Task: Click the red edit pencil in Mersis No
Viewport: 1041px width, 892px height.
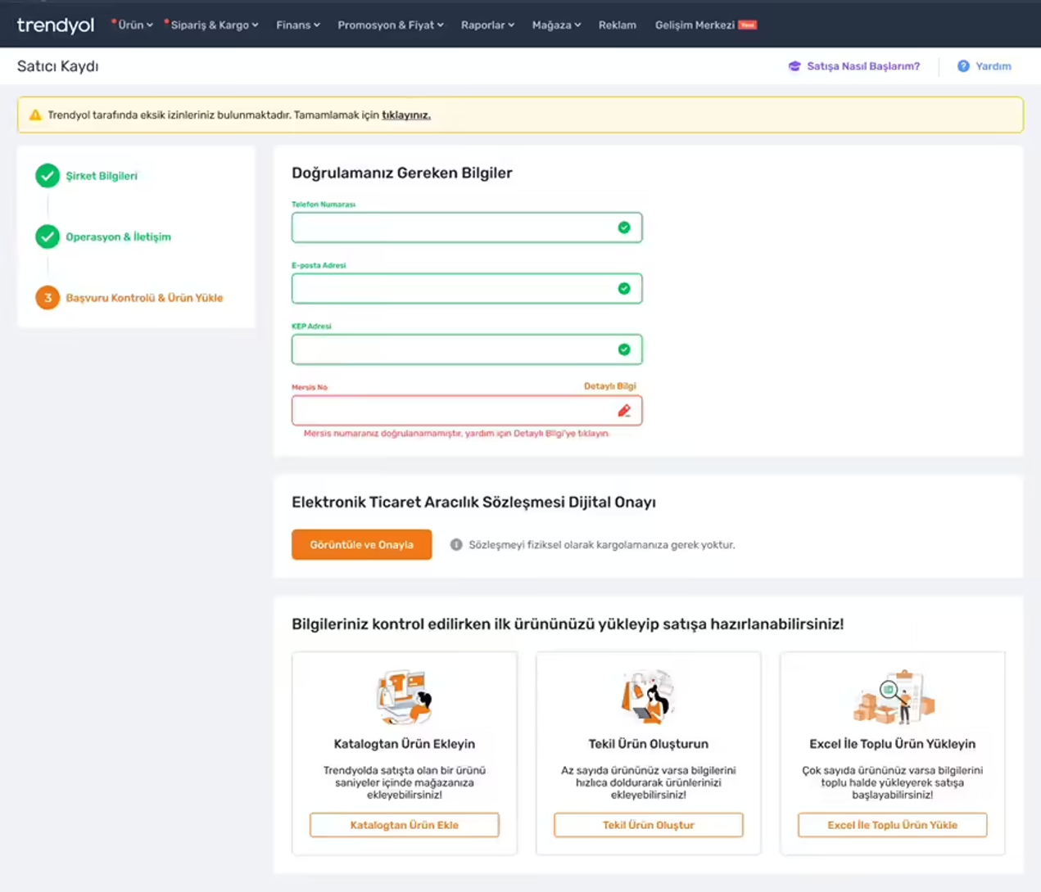Action: pyautogui.click(x=624, y=410)
